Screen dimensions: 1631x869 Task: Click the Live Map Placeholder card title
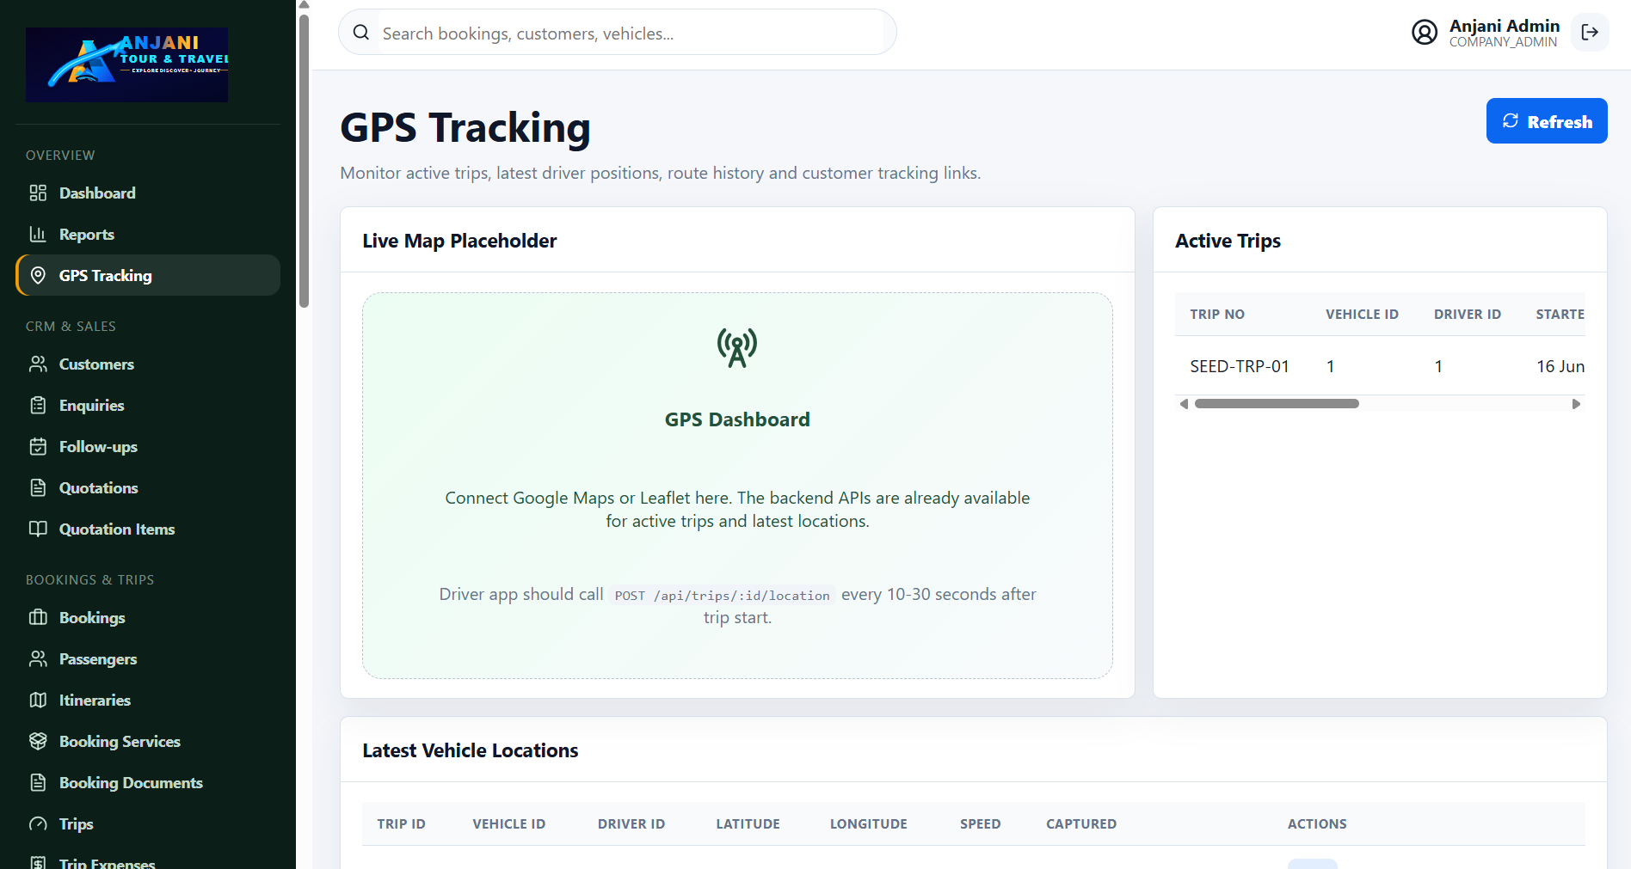[x=459, y=241]
